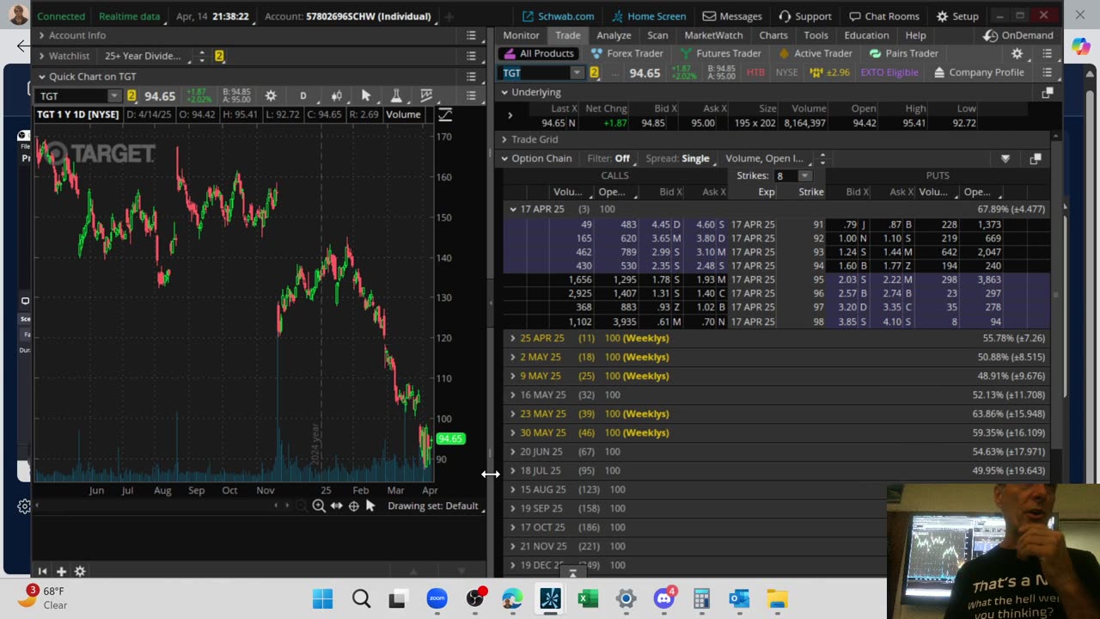The image size is (1100, 619).
Task: Select the pointer drawing tool in chart toolbar
Action: 366,95
